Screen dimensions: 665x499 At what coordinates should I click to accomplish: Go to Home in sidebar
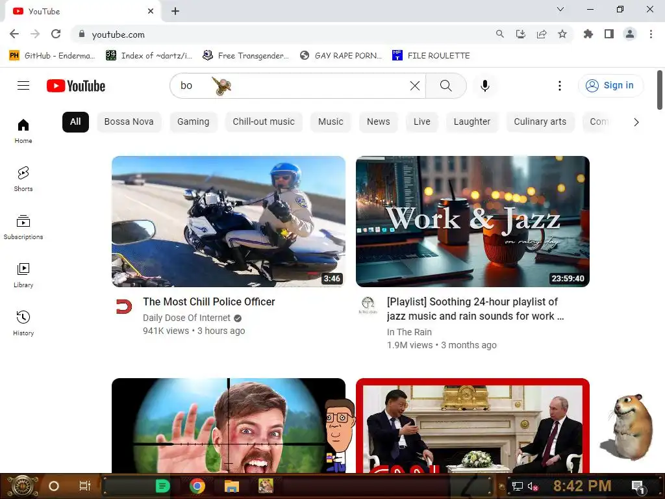click(23, 131)
